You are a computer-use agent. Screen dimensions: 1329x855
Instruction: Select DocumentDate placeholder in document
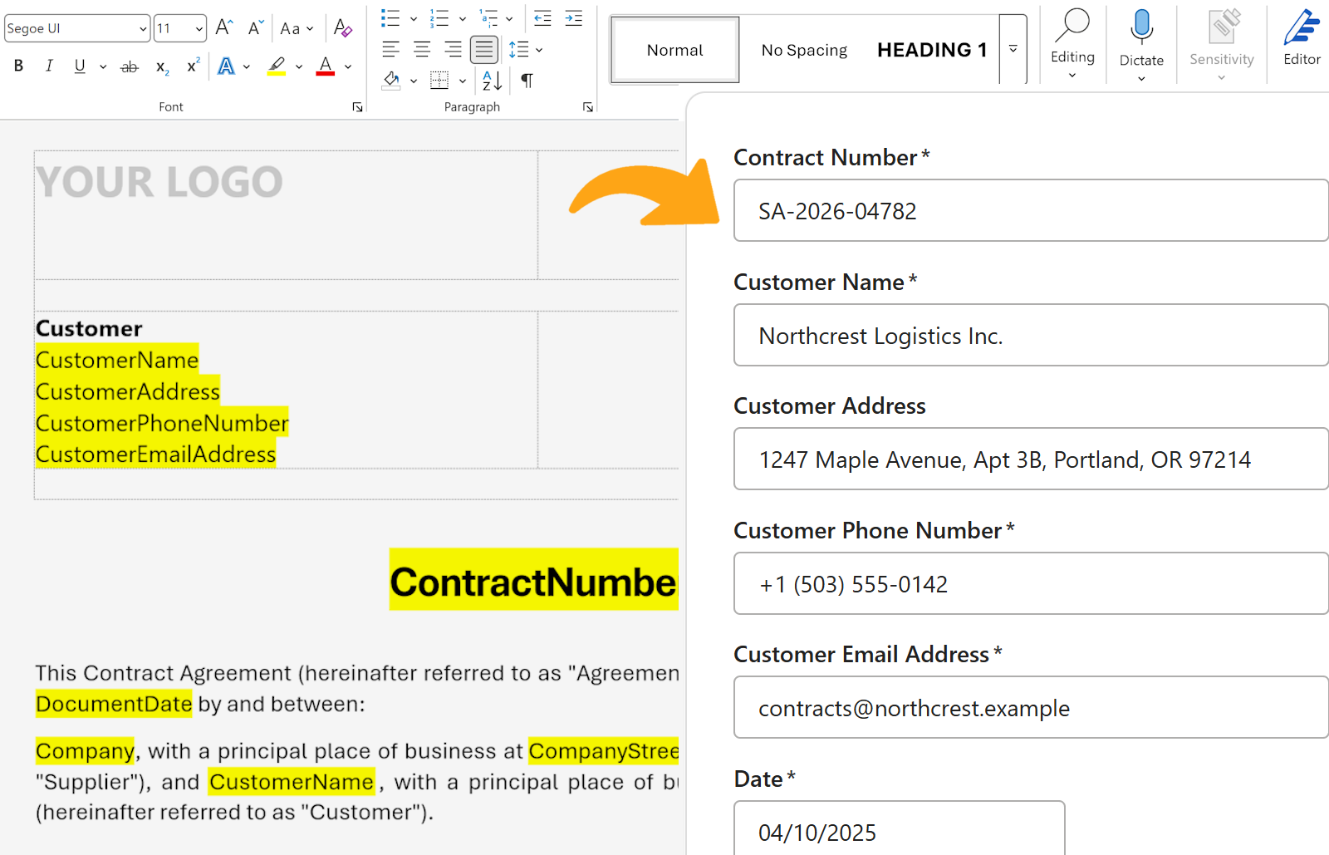114,704
